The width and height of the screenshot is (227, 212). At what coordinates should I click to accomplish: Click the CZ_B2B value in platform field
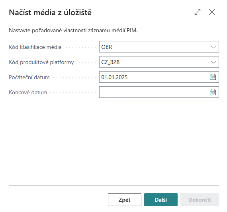click(110, 62)
